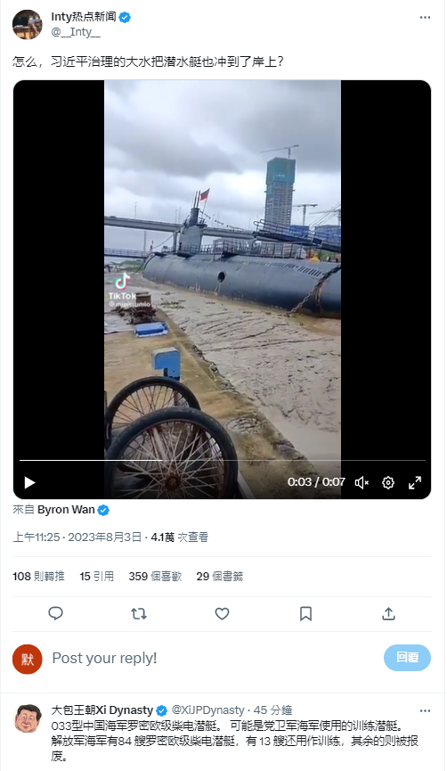Expand video to fullscreen

pyautogui.click(x=415, y=482)
